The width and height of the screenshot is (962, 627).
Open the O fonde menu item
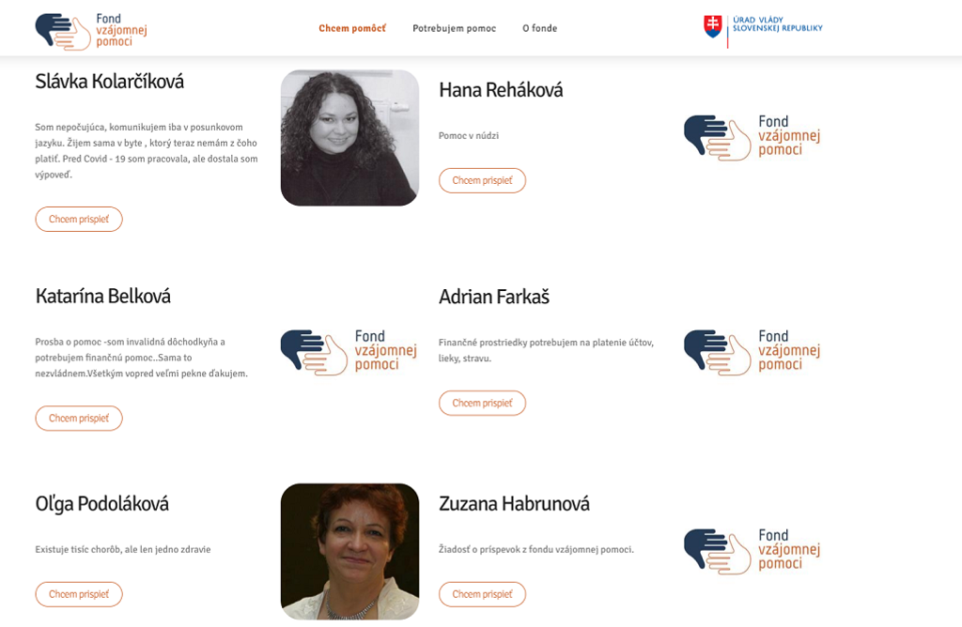(540, 28)
